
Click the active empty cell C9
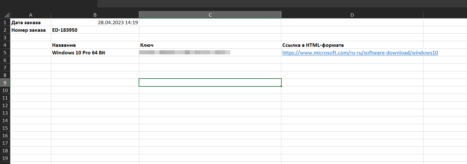[x=210, y=83]
